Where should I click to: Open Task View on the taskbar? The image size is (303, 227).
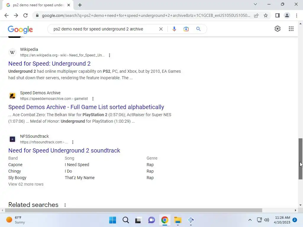138,220
